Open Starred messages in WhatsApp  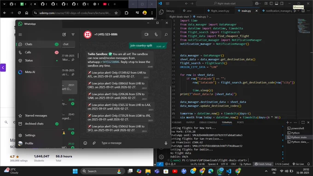tap(38, 116)
